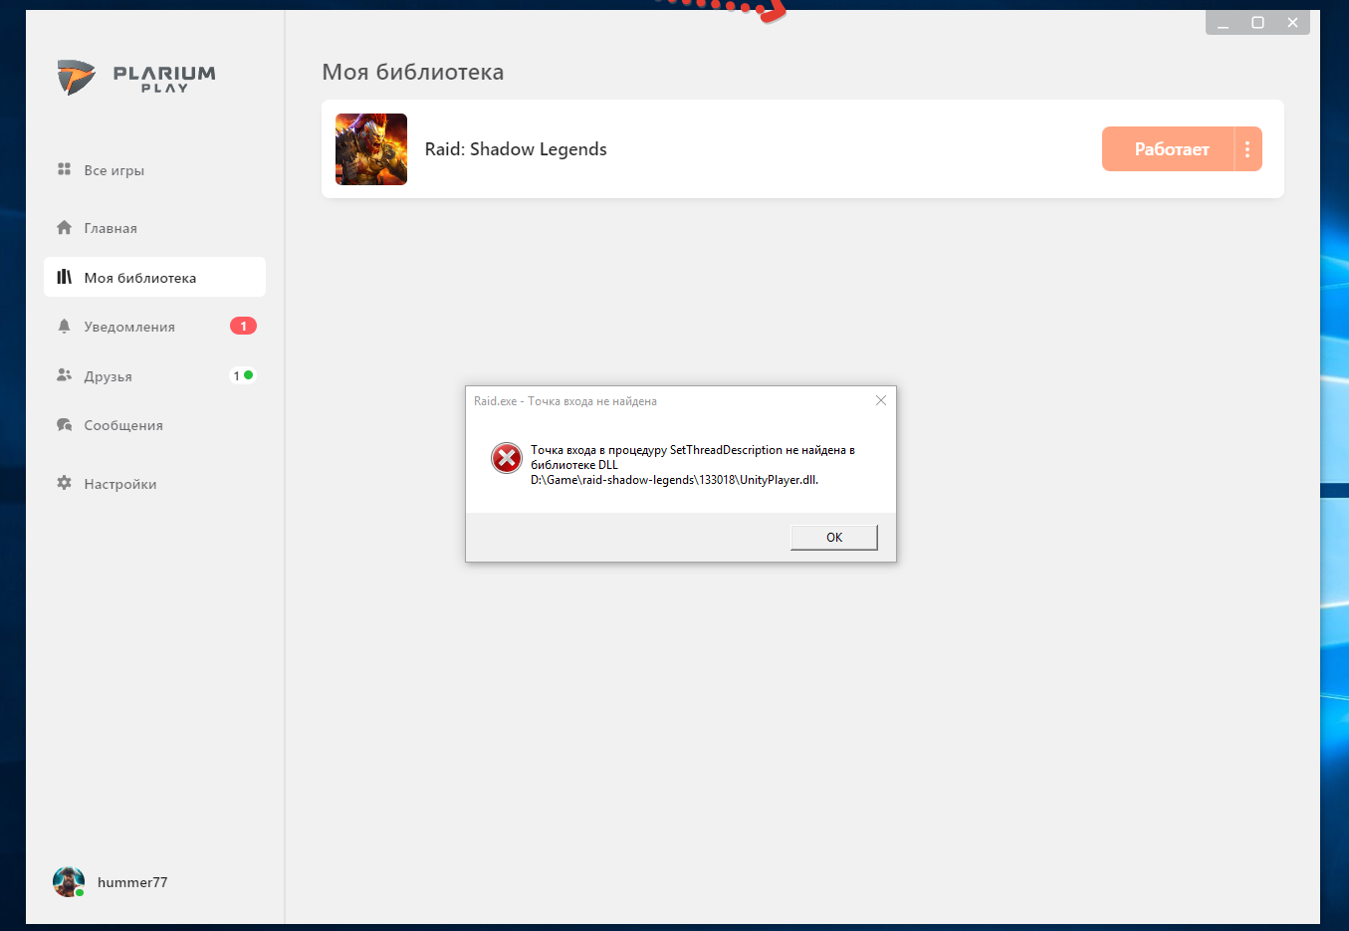Click the Моя библиотека books icon
The height and width of the screenshot is (931, 1349).
(64, 277)
